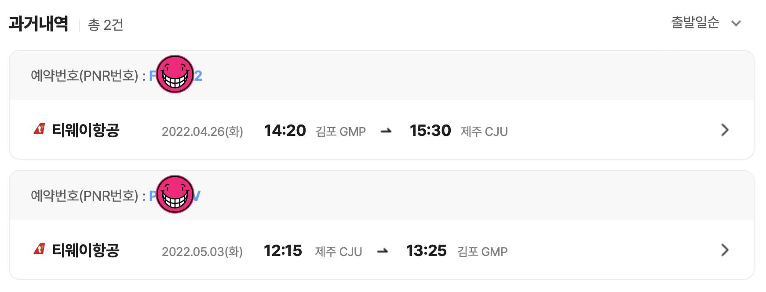Click the 2022.05.03(화) flight date
This screenshot has height=292, width=766.
click(202, 252)
